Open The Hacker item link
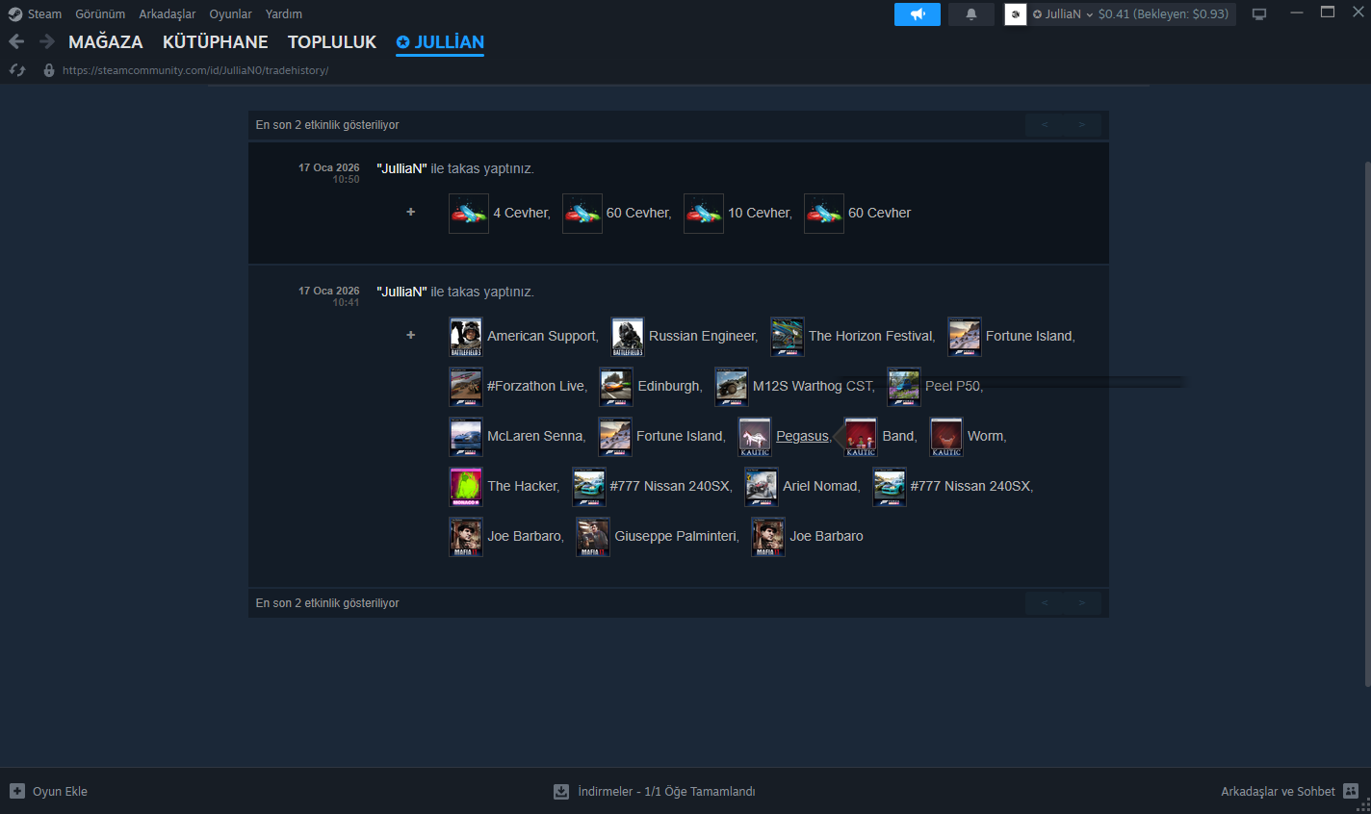Image resolution: width=1371 pixels, height=814 pixels. pos(522,486)
